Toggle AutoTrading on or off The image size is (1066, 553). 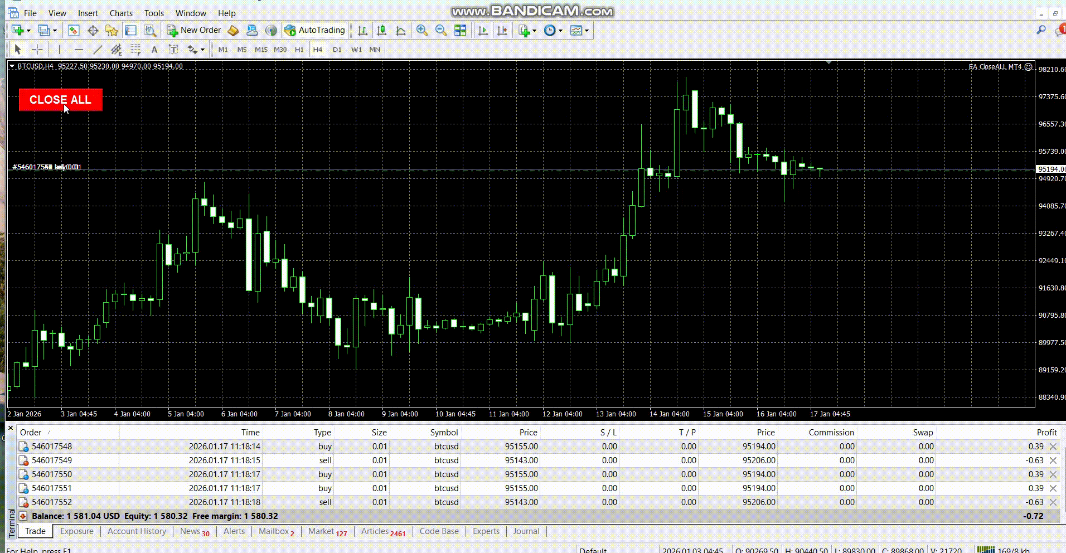(x=315, y=30)
